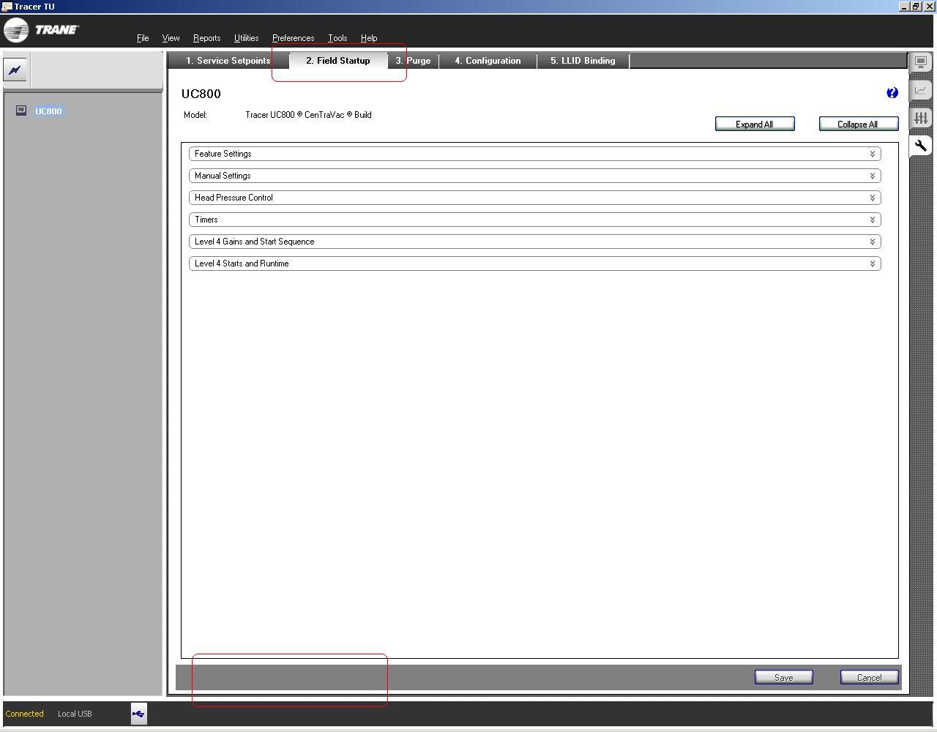Select the 2. Field Startup tab

point(338,61)
